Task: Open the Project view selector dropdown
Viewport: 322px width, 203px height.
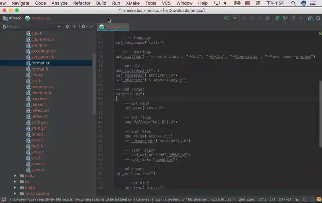Action: [59, 26]
